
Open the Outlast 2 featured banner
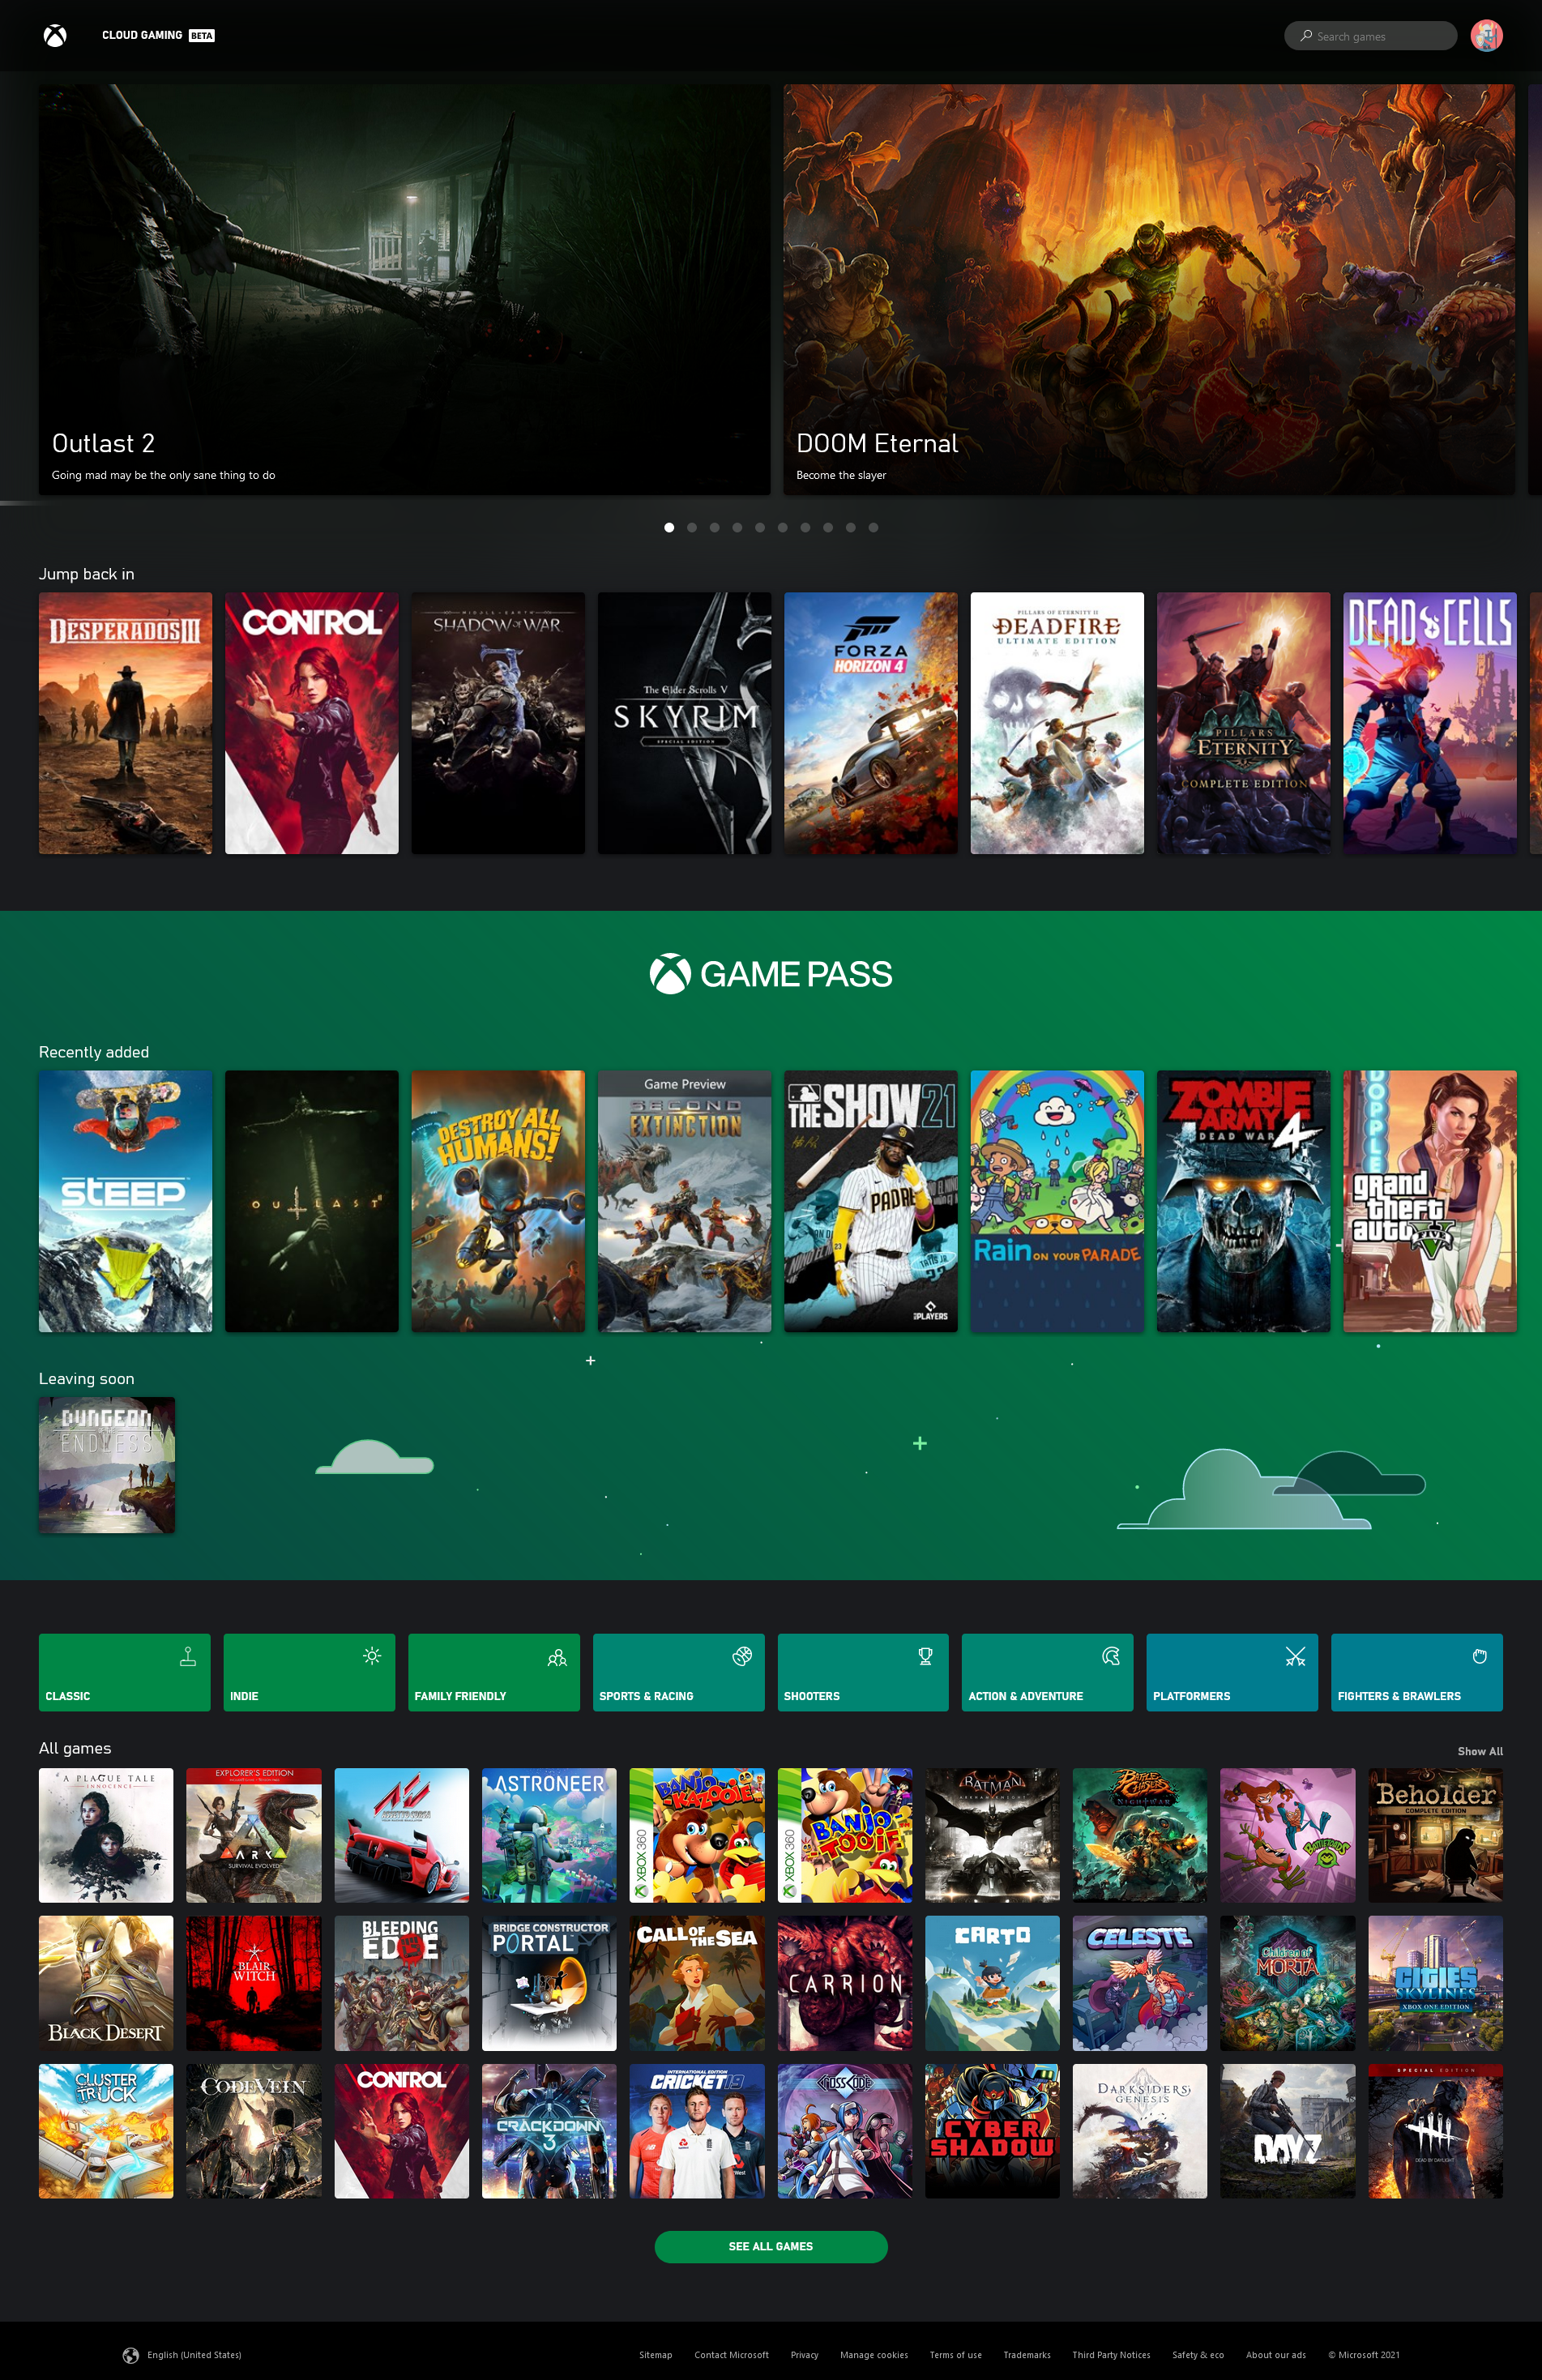tap(404, 289)
